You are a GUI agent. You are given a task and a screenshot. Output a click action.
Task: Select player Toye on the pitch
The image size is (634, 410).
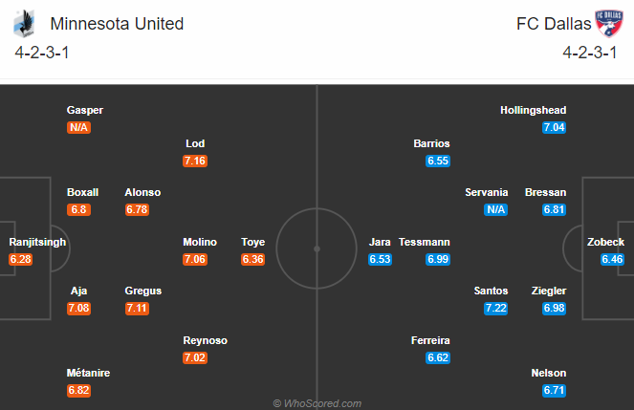(253, 242)
